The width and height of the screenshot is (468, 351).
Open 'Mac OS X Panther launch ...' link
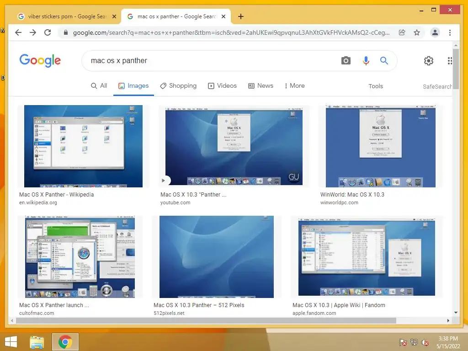54,305
